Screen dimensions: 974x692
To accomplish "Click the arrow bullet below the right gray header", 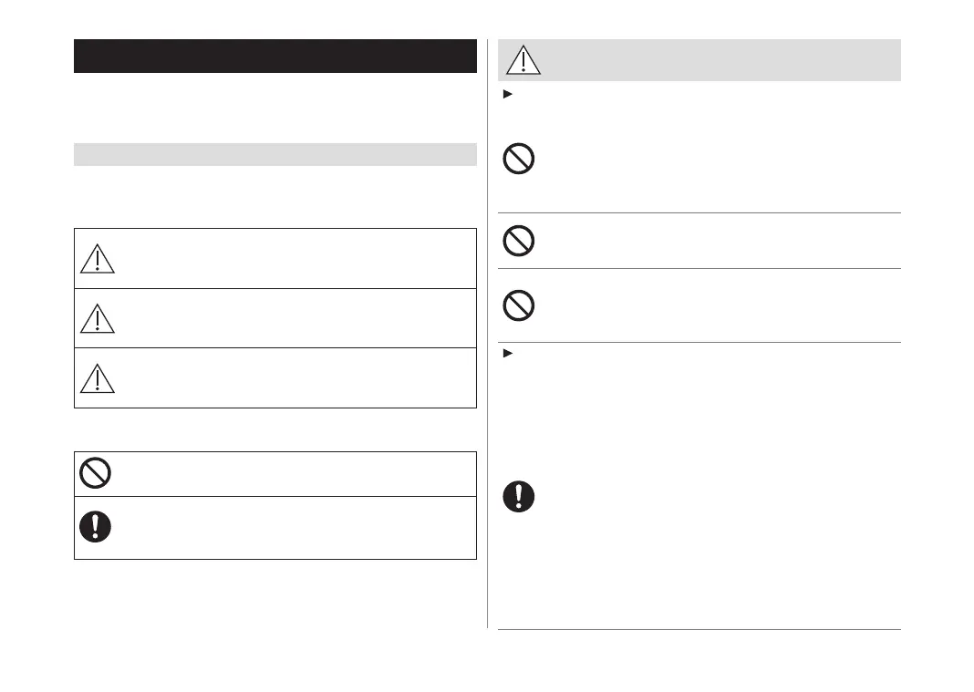I will [x=505, y=95].
